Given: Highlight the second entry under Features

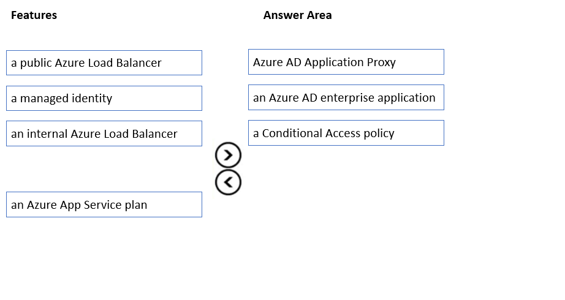Looking at the screenshot, I should coord(104,99).
